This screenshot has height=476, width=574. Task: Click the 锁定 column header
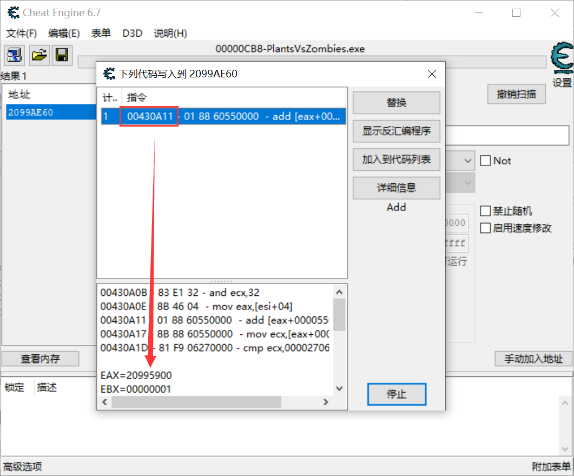tap(15, 387)
